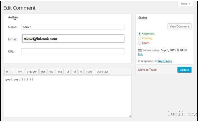Click the b bold quicktag button
This screenshot has width=198, height=122.
tap(7, 72)
